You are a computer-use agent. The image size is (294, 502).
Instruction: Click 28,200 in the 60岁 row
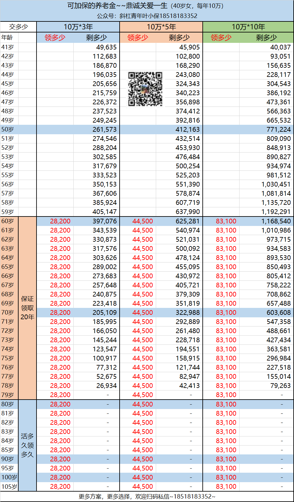tap(60, 221)
